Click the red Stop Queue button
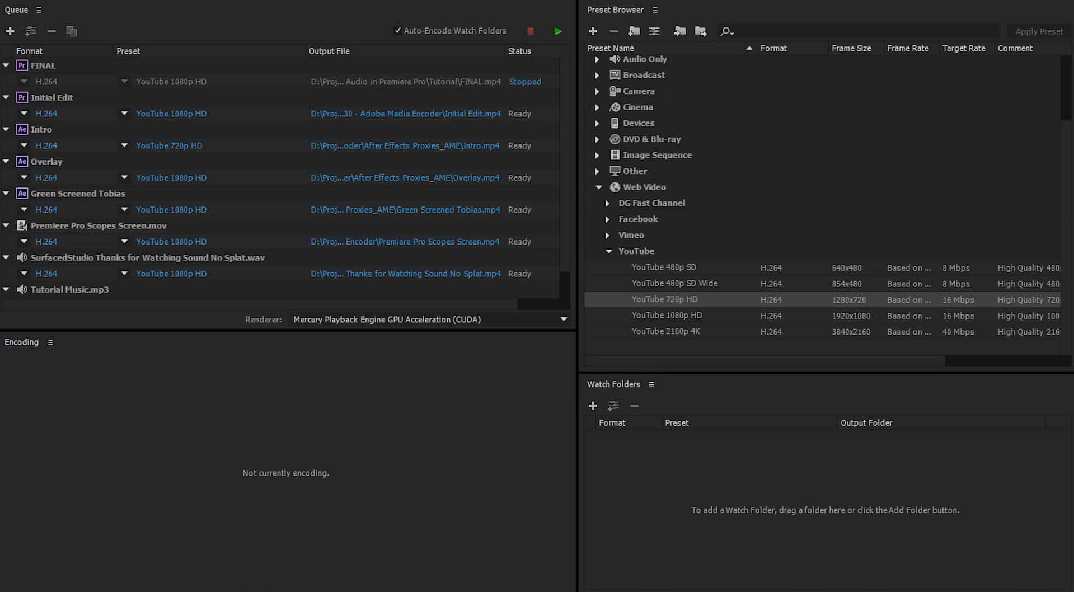The width and height of the screenshot is (1074, 592). [x=530, y=31]
